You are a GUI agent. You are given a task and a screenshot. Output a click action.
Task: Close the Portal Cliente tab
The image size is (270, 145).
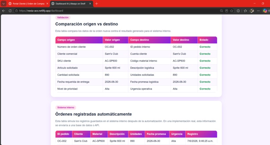[47, 4]
